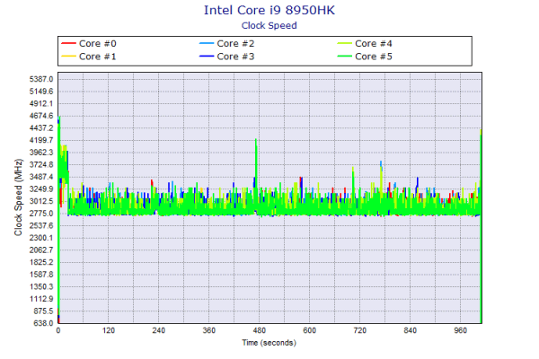
Task: Select the 'Core #5' legend label
Action: pos(374,57)
